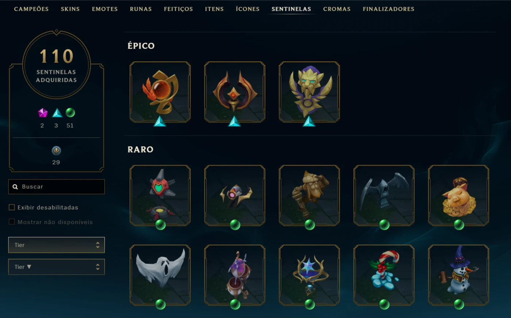Screen dimensions: 511x318
Task: Choose the white ghost ward skin
Action: [160, 275]
